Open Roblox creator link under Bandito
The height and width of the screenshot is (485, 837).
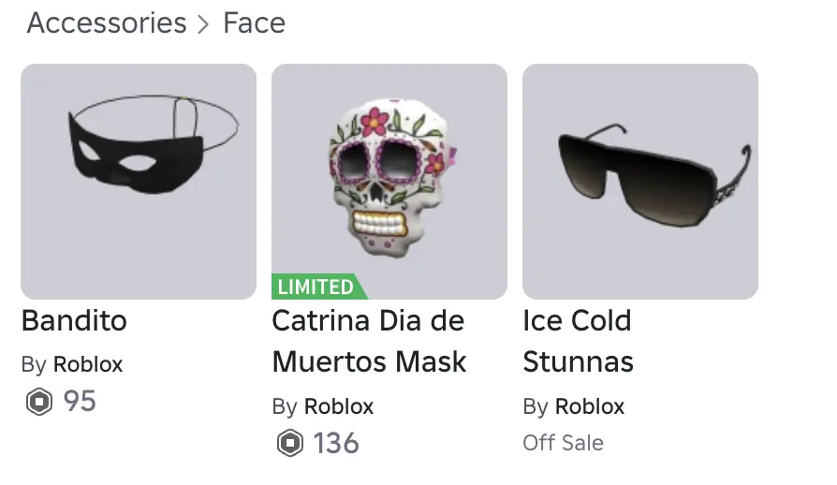tap(88, 364)
